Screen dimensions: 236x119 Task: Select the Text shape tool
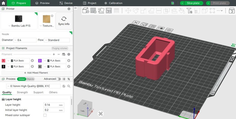click(190, 11)
